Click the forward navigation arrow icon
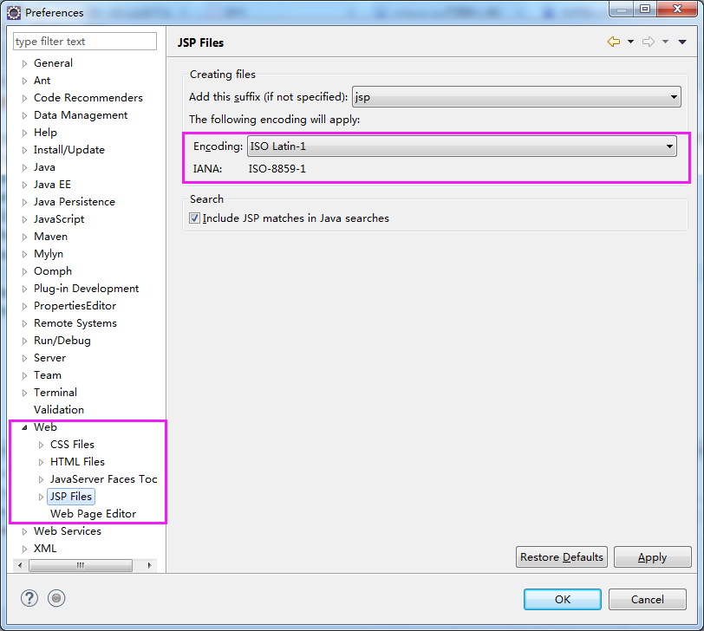 (649, 42)
